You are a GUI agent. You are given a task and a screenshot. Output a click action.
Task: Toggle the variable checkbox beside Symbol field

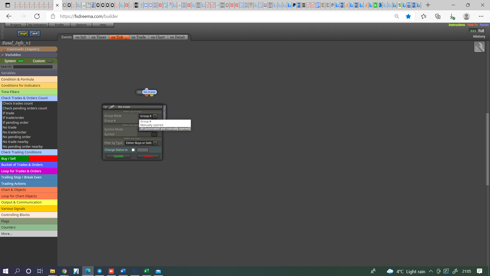(x=160, y=134)
